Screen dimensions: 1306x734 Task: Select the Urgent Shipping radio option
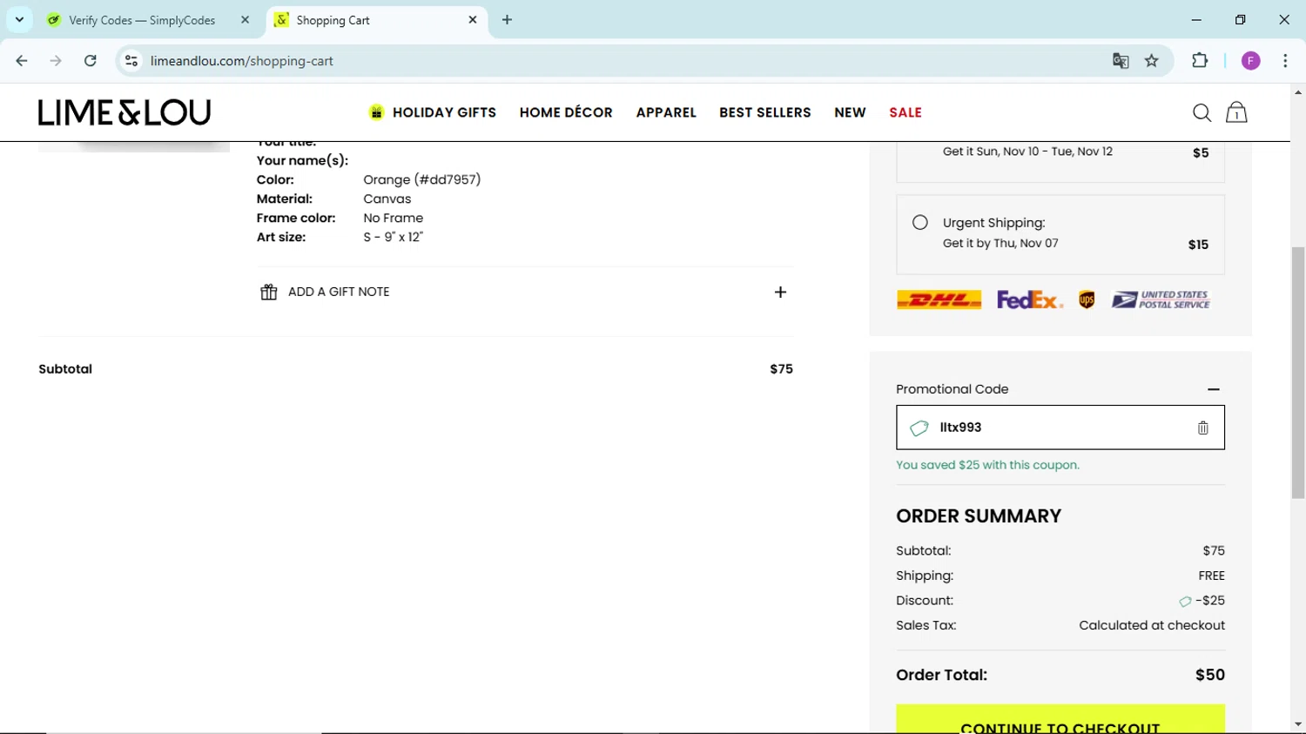[920, 223]
